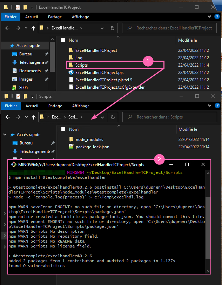
Task: Toggle select-all checkbox in Scripts window
Action: pyautogui.click(x=63, y=129)
